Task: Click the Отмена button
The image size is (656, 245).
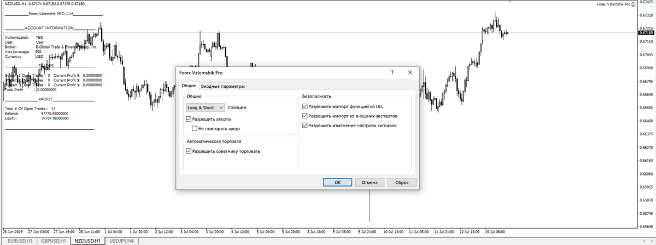Action: [x=370, y=182]
